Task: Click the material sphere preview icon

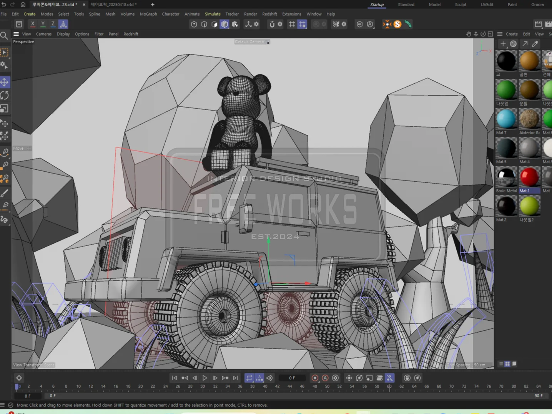Action: [513, 44]
